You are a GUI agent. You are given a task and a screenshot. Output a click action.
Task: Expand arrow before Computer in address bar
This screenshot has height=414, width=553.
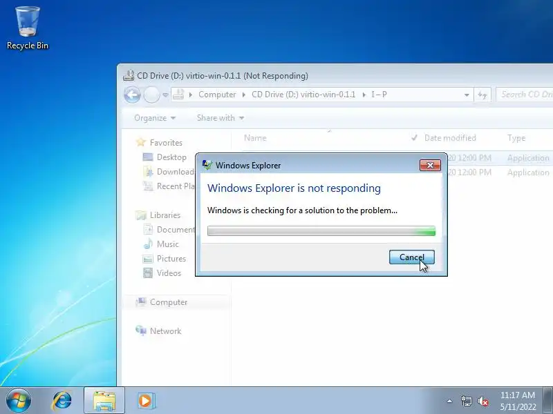point(191,95)
